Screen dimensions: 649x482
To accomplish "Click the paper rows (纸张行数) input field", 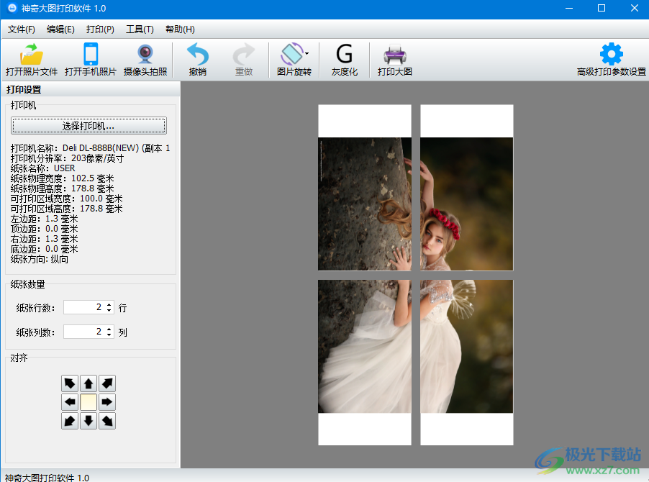I will 82,307.
